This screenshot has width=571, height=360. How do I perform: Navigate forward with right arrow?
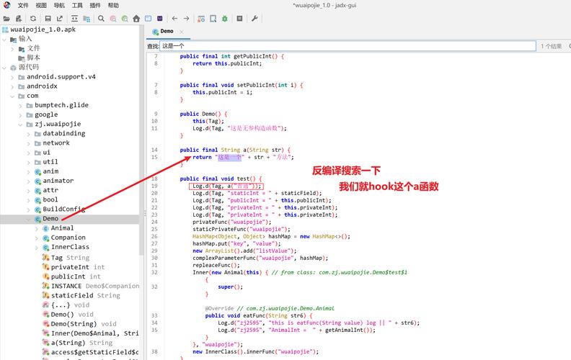187,19
